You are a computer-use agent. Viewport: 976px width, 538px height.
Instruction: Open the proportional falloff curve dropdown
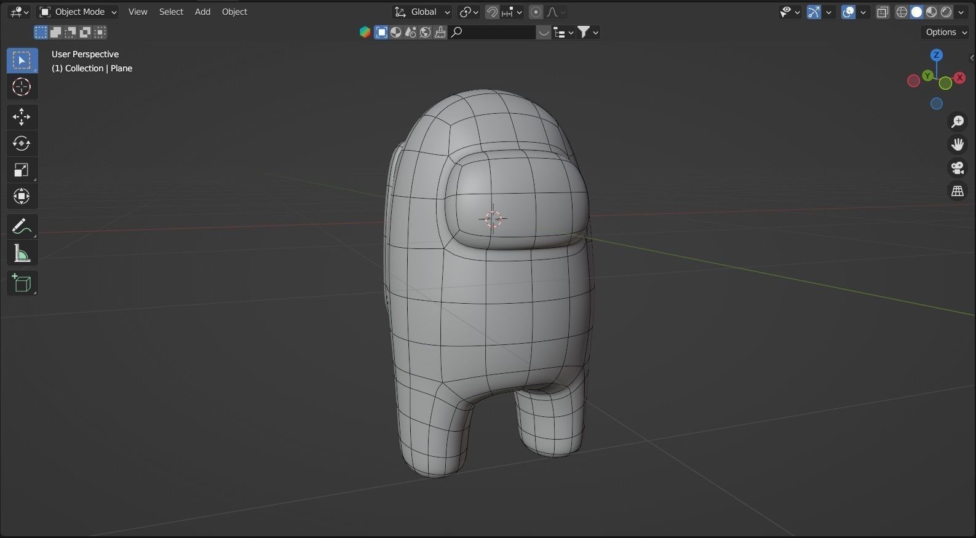pyautogui.click(x=556, y=12)
